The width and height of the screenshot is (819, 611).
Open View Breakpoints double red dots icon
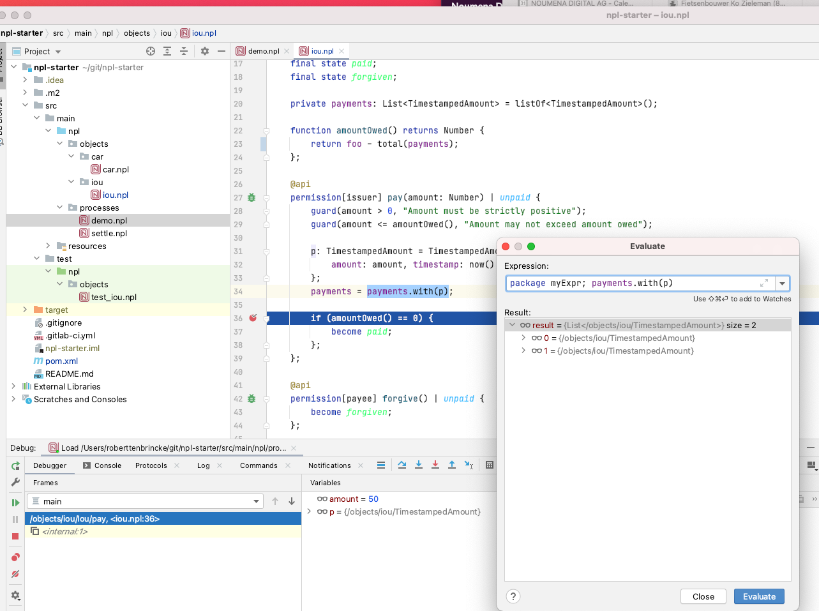tap(15, 557)
